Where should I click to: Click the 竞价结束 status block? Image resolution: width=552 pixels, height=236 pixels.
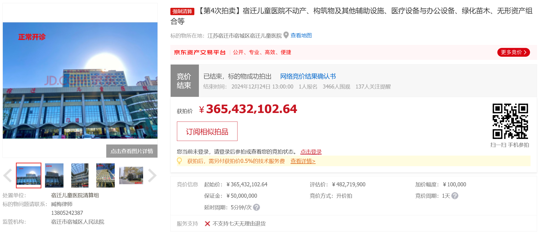(x=185, y=81)
